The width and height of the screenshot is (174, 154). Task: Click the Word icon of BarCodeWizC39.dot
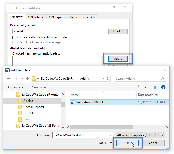click(72, 102)
